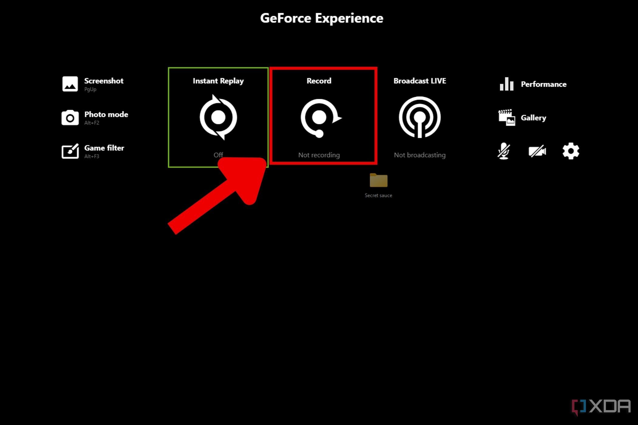The width and height of the screenshot is (638, 425).
Task: Start recording with Record button
Action: [x=319, y=117]
